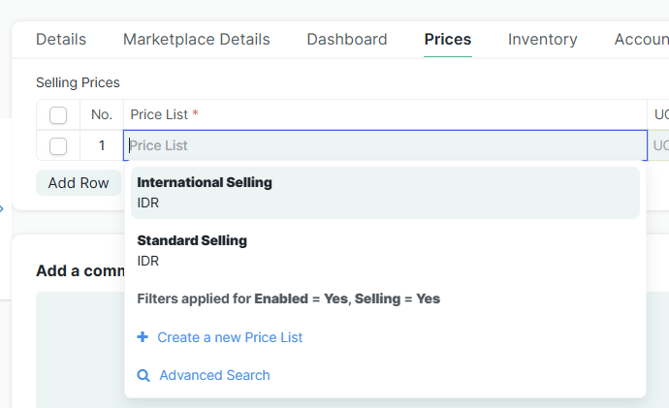Open the Marketplace Details tab
The width and height of the screenshot is (669, 408).
coord(197,40)
